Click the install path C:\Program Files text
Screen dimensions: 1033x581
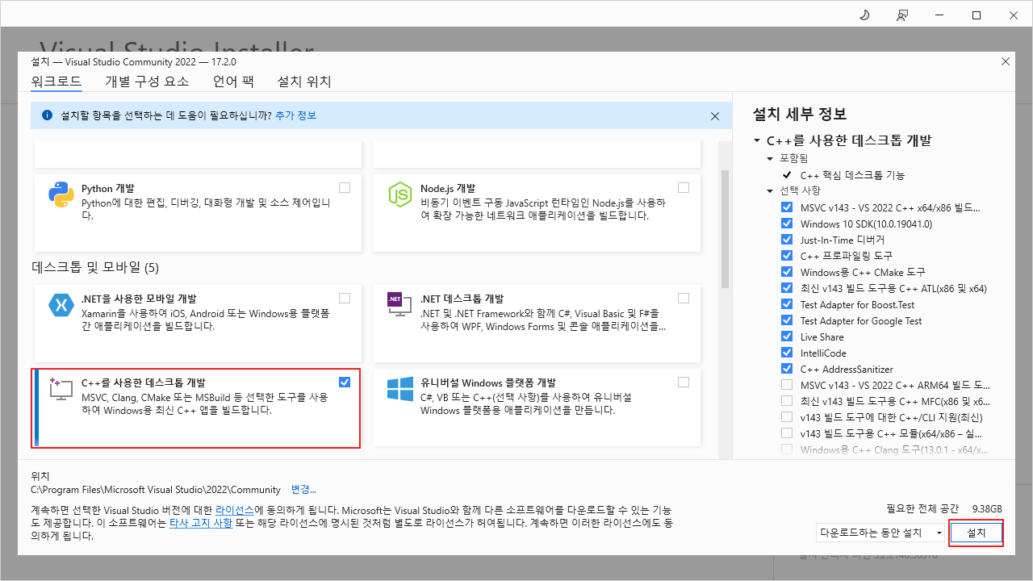pyautogui.click(x=156, y=490)
